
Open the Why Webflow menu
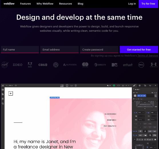(45, 4)
